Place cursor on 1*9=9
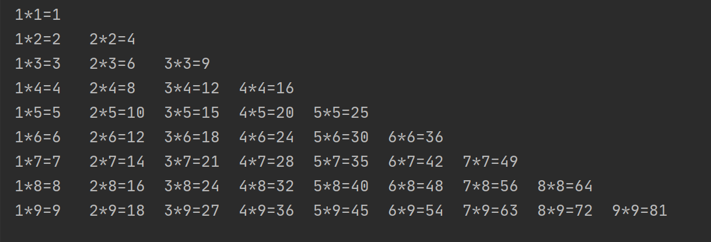Image resolution: width=711 pixels, height=242 pixels. (x=38, y=211)
